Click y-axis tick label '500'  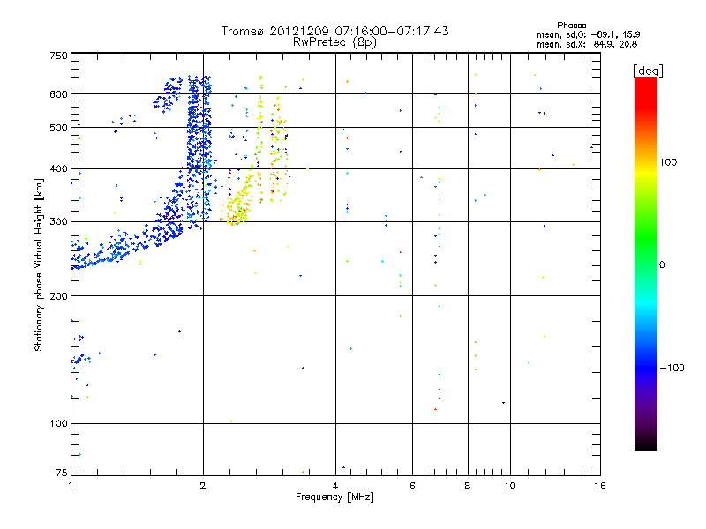point(58,128)
